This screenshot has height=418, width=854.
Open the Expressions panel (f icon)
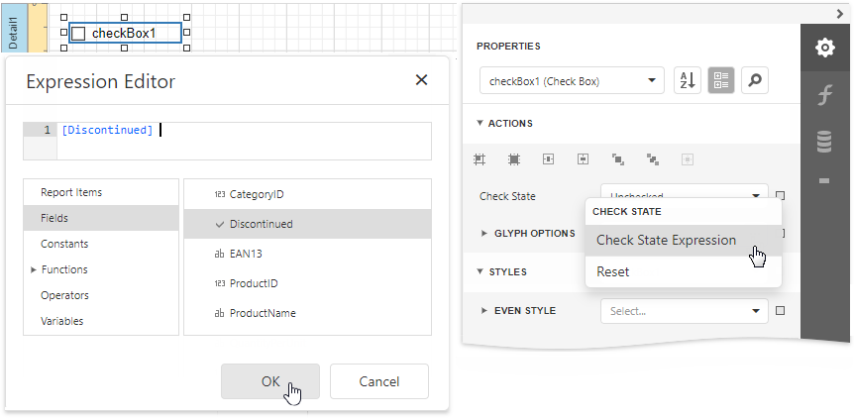tap(824, 96)
